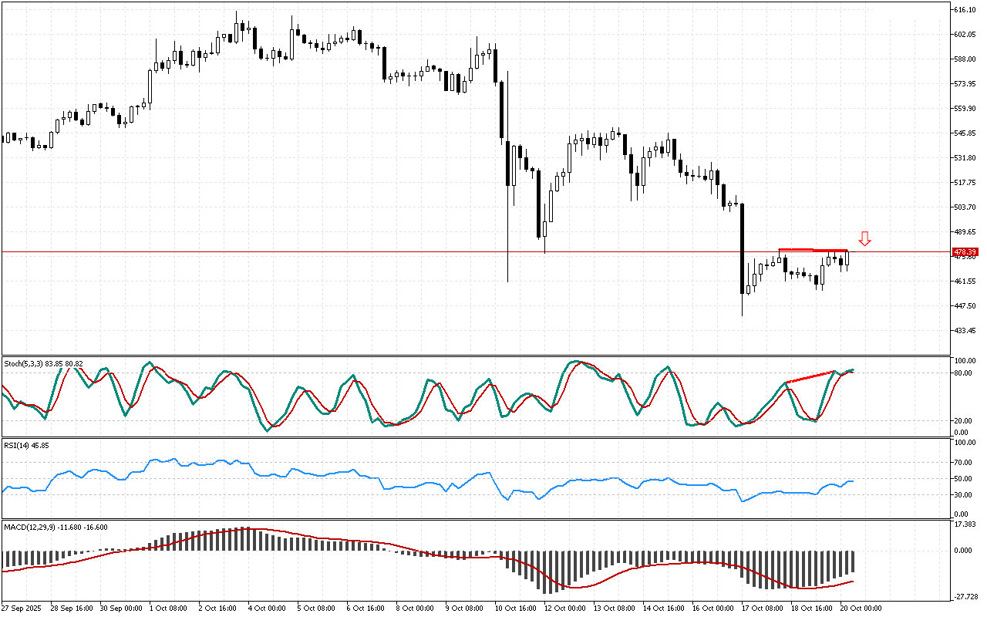Select the red 478.39 price label
987x617 pixels.
point(965,252)
